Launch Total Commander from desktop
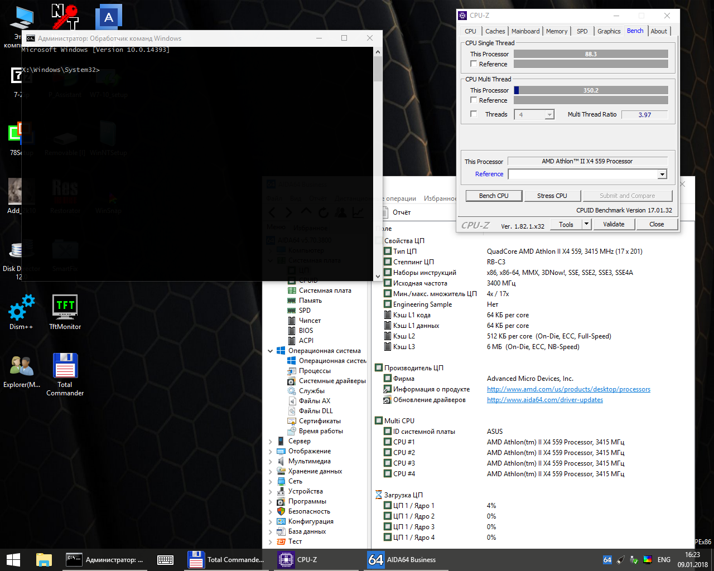The width and height of the screenshot is (714, 571). [65, 374]
